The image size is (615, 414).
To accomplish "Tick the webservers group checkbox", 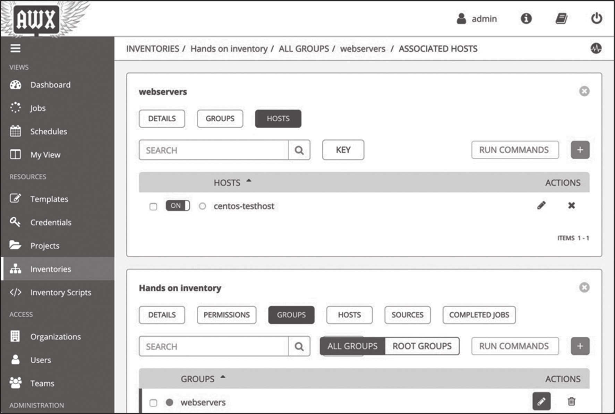I will pyautogui.click(x=153, y=403).
